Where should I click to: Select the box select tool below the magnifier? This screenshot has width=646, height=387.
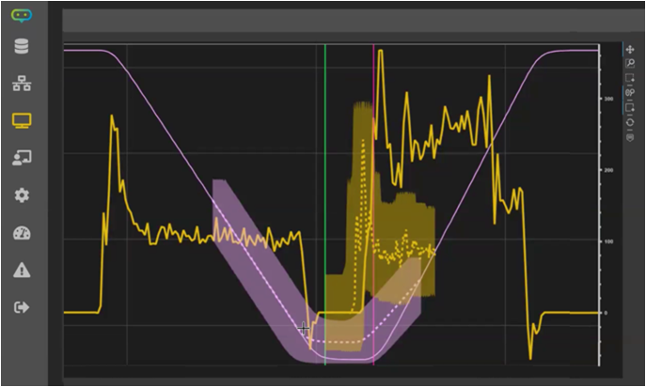[x=630, y=78]
